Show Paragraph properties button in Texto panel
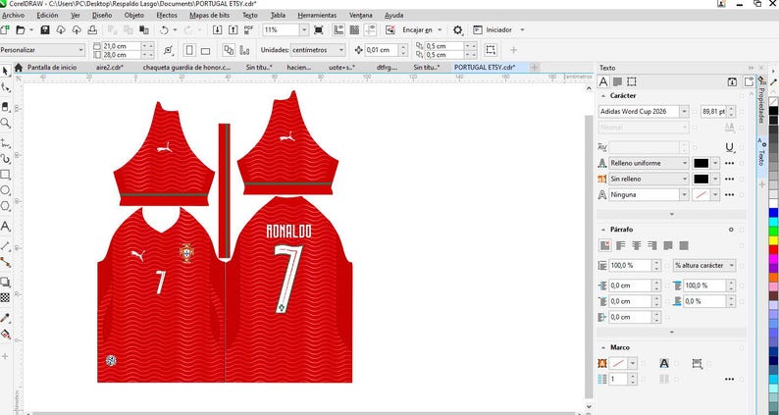Image resolution: width=779 pixels, height=415 pixels. tap(617, 81)
